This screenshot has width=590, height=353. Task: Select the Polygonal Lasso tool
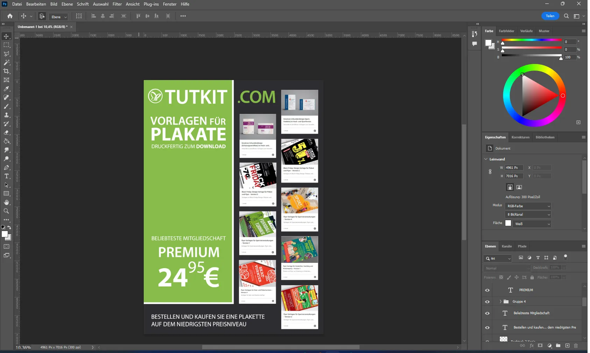(6, 54)
